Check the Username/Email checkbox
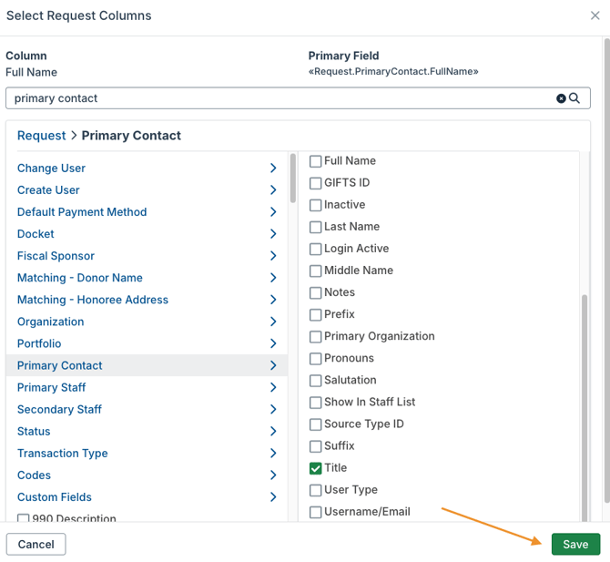Screen dimensions: 610x562 point(316,512)
